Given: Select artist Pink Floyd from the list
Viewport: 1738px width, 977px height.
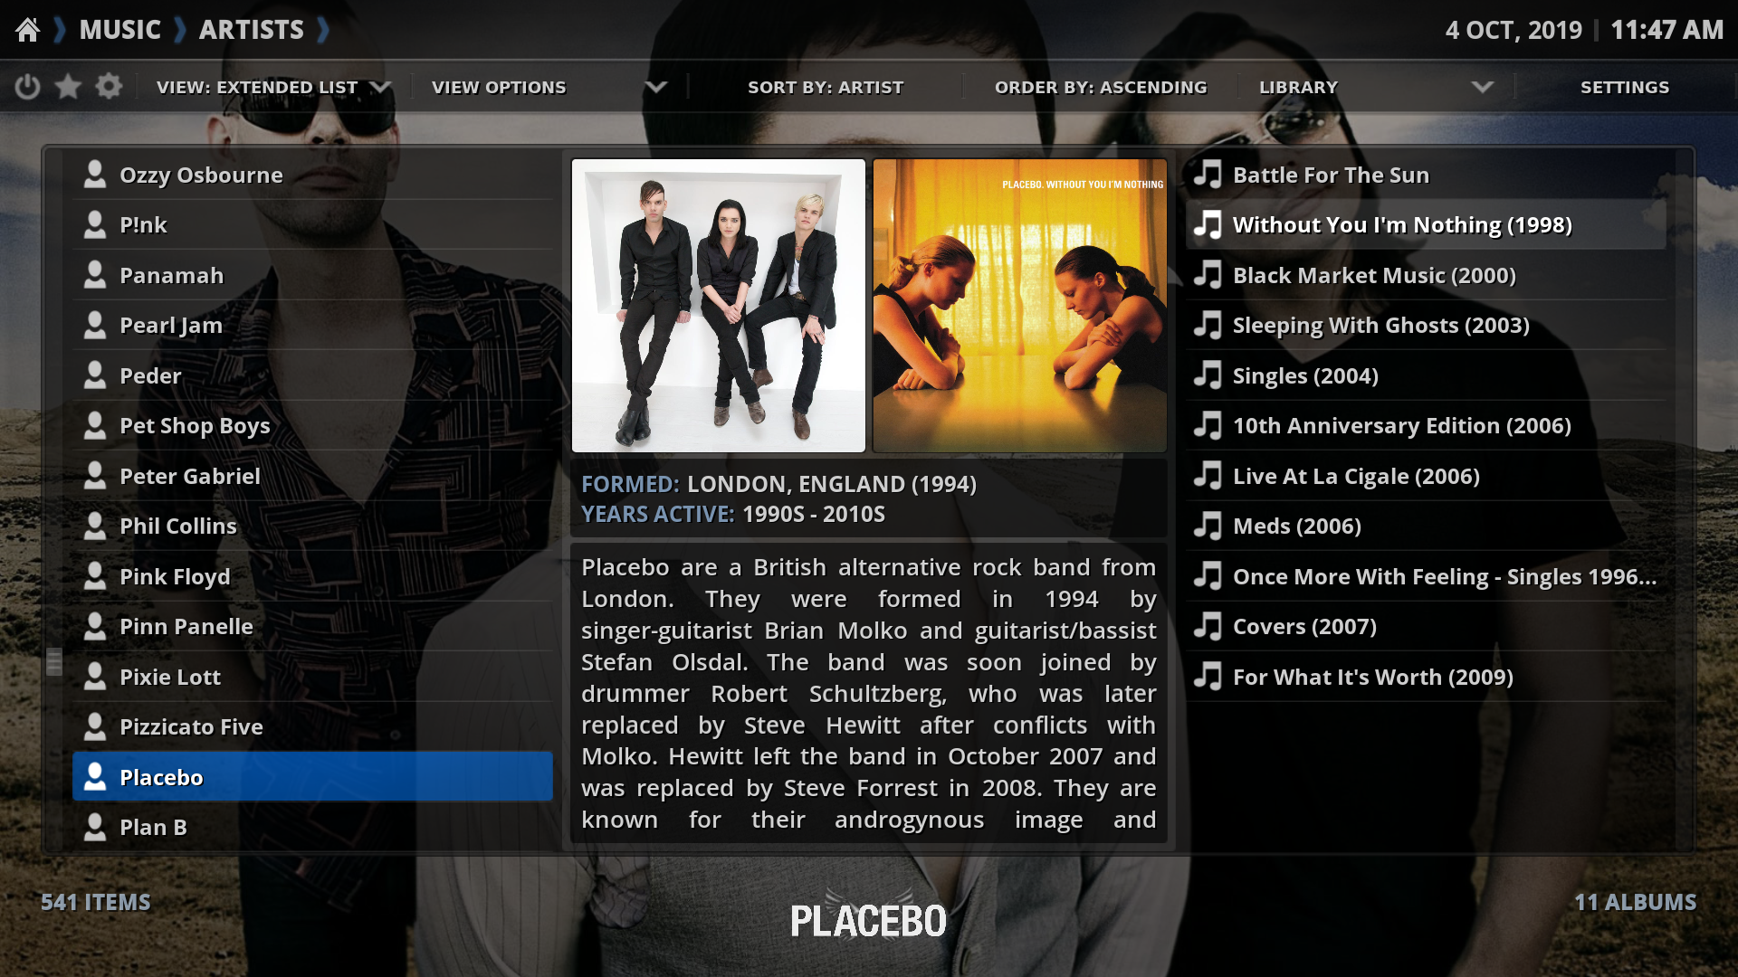Looking at the screenshot, I should pos(175,575).
